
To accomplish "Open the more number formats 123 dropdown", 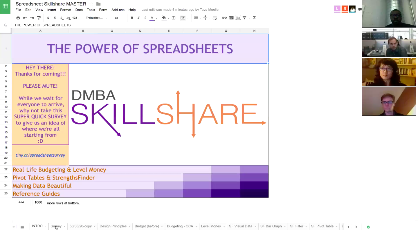I will (x=75, y=18).
